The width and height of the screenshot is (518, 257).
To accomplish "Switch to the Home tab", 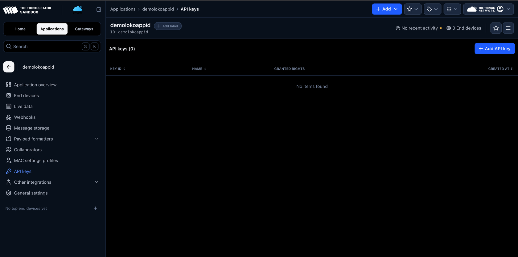I will [20, 29].
